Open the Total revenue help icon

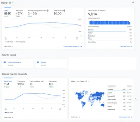64,10
